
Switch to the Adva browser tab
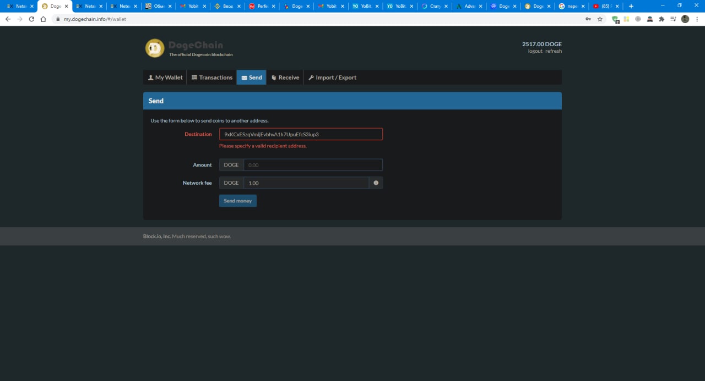click(x=468, y=6)
